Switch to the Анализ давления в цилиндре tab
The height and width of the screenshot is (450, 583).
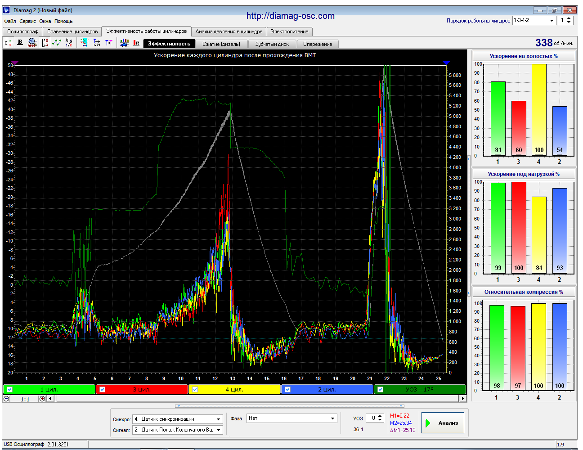pos(229,31)
